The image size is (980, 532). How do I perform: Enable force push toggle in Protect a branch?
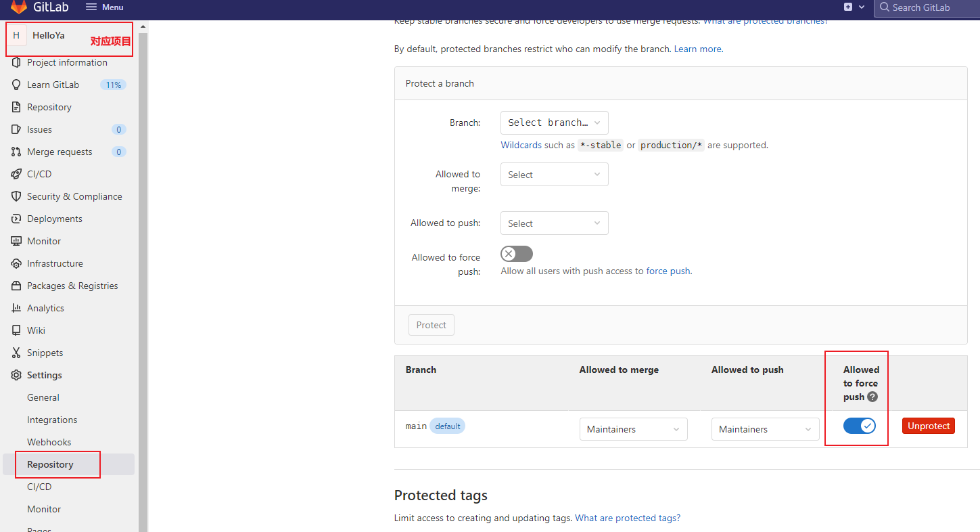click(x=517, y=254)
